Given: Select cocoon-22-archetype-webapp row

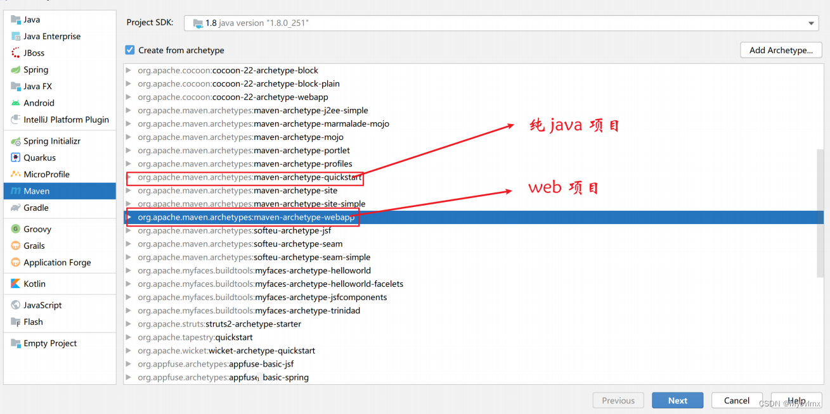Looking at the screenshot, I should 473,97.
